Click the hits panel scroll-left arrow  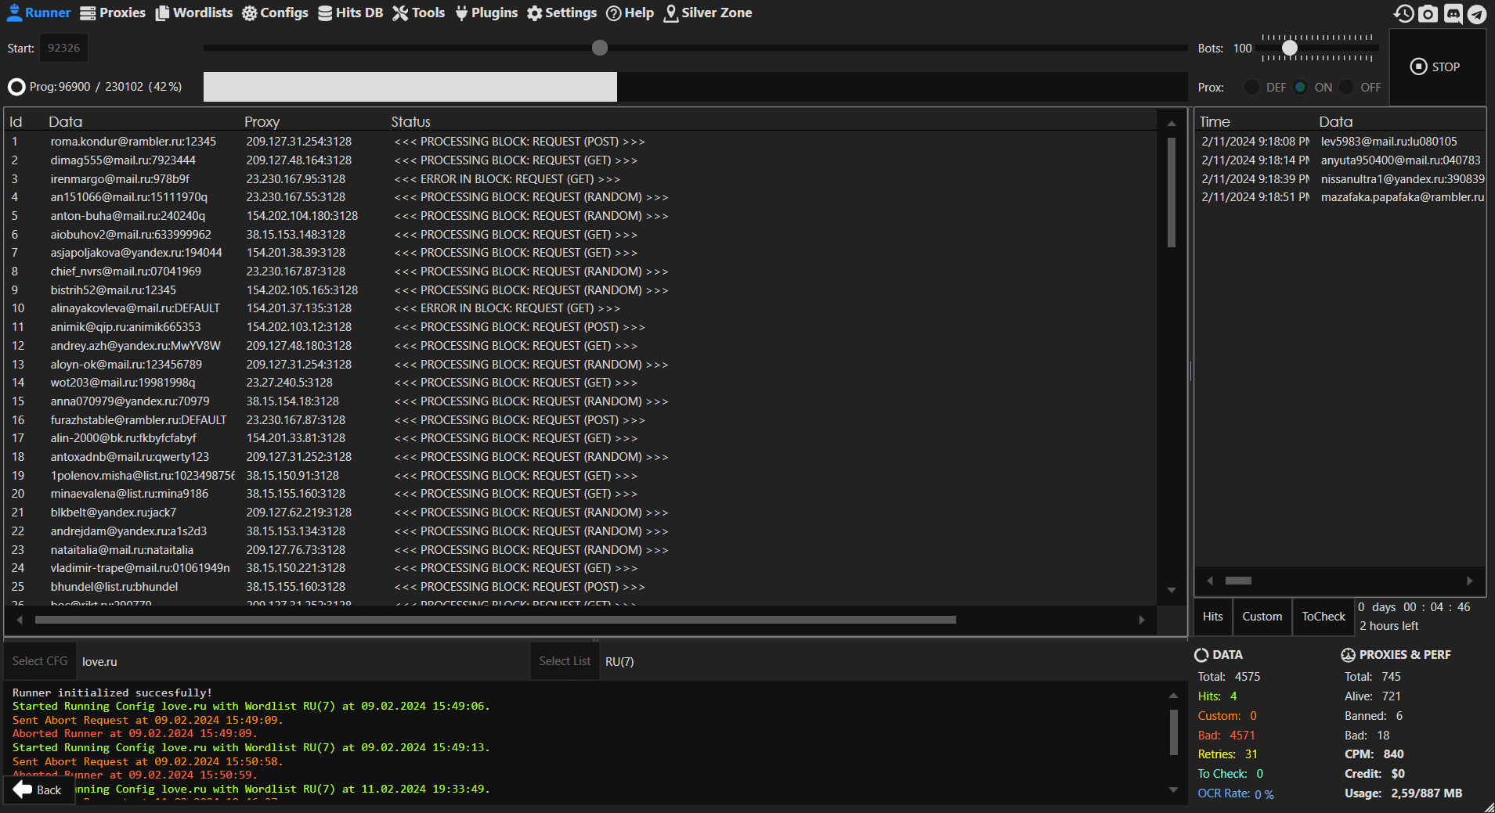coord(1210,581)
